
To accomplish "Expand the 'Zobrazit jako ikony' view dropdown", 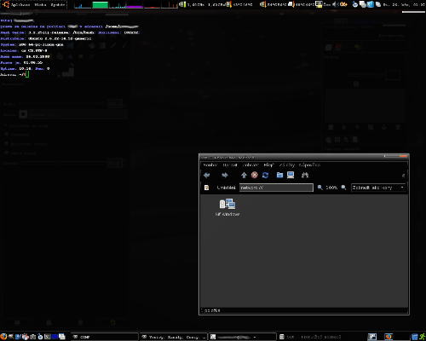I will tap(378, 188).
